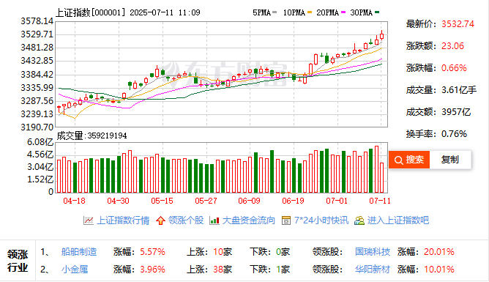This screenshot has height=282, width=489.
Task: Click the 5PMA gray legend swatch
Action: tap(275, 12)
